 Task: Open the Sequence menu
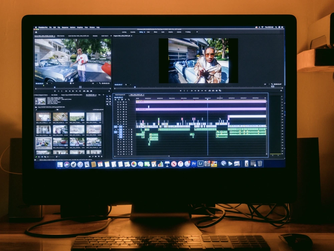click(x=65, y=27)
